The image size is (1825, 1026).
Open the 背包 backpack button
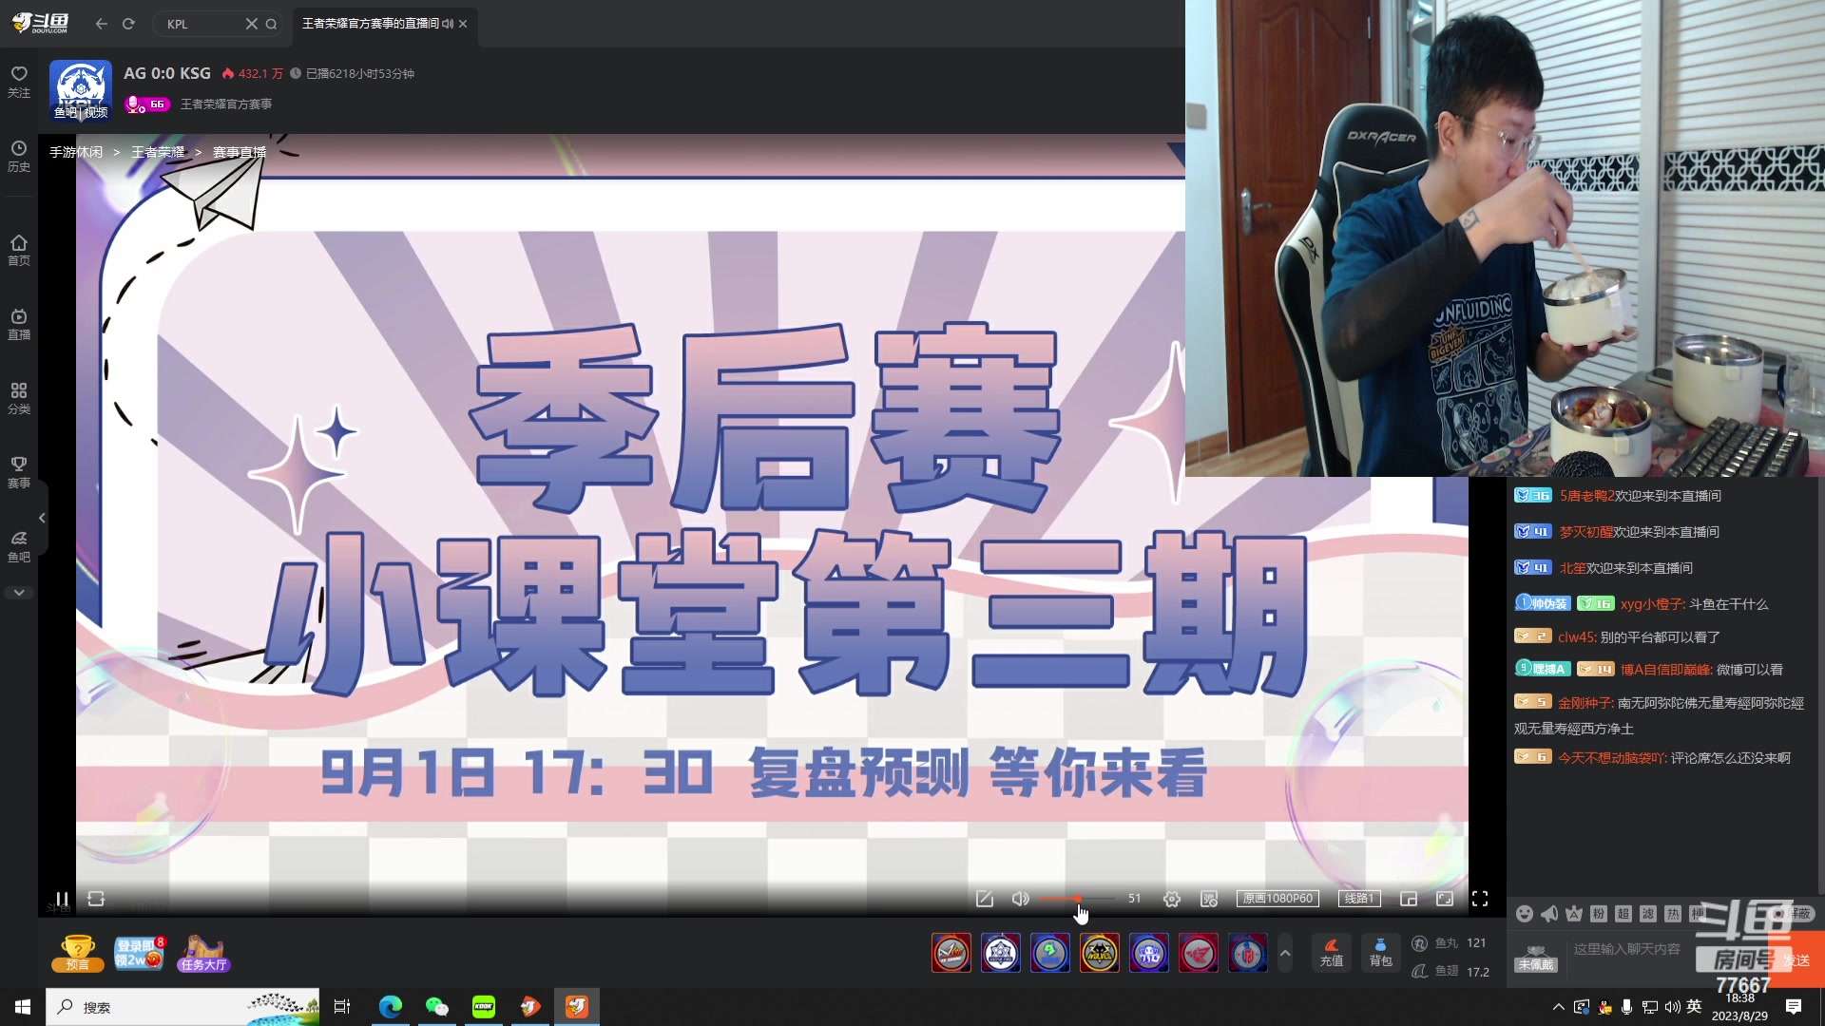(x=1381, y=953)
